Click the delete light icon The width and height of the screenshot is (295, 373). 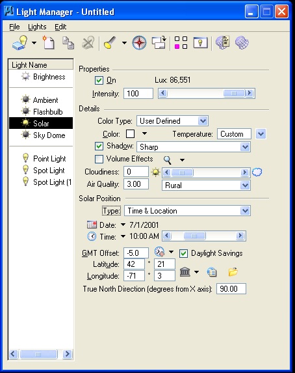tap(88, 43)
